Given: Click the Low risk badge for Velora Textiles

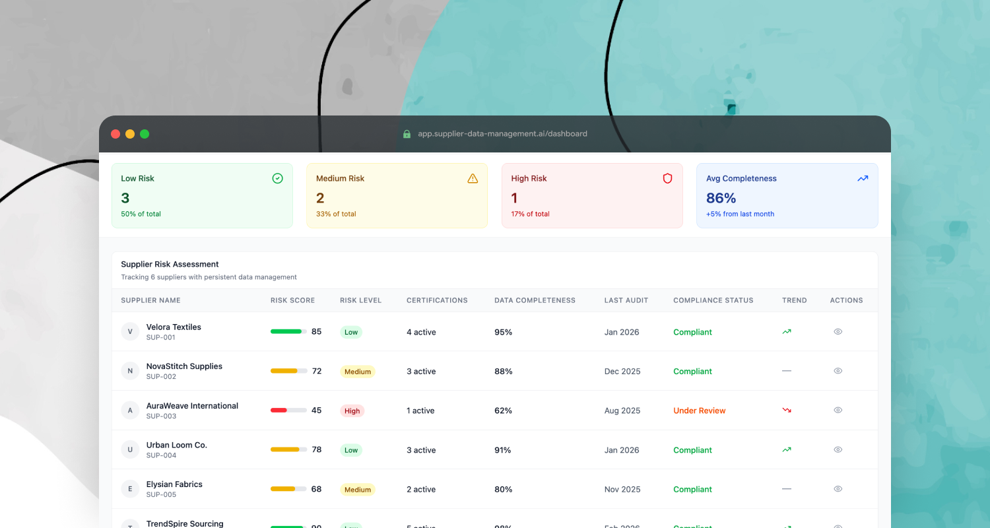Looking at the screenshot, I should (351, 332).
